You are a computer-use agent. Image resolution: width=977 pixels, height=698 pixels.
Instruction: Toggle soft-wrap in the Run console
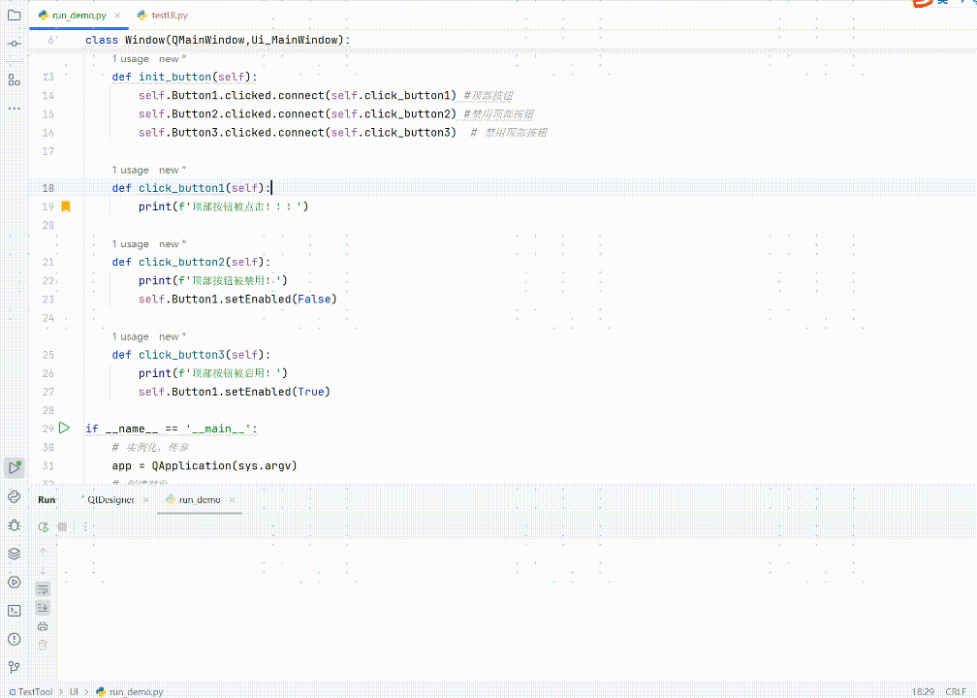coord(42,588)
